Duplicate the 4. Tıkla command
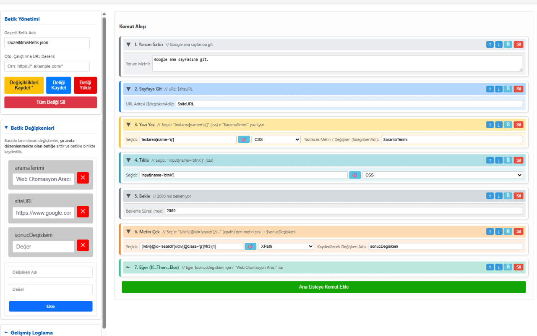The image size is (537, 336). pos(508,160)
